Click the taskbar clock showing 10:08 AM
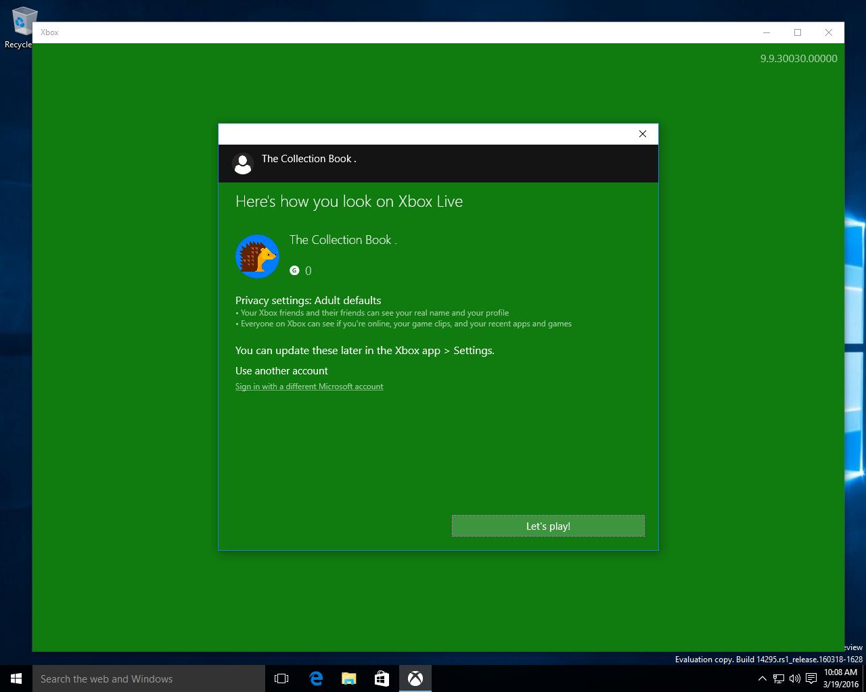This screenshot has height=692, width=866. pyautogui.click(x=840, y=678)
